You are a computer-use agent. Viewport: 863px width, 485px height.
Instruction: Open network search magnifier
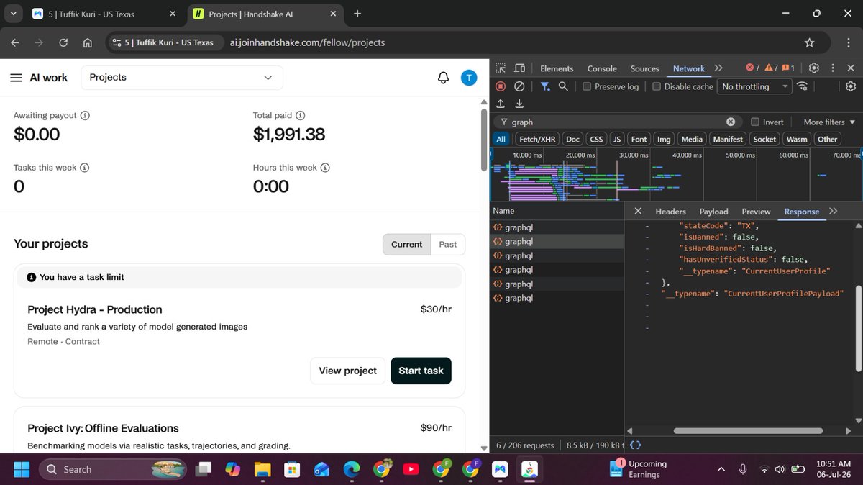tap(563, 86)
